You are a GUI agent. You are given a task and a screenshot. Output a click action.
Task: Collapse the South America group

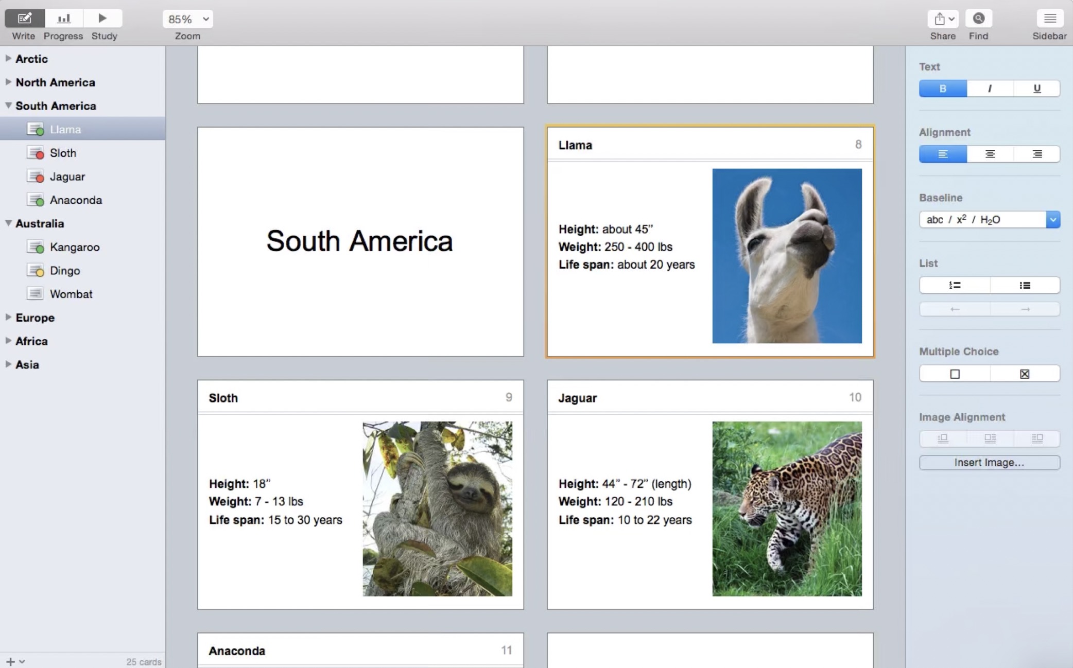(x=9, y=106)
